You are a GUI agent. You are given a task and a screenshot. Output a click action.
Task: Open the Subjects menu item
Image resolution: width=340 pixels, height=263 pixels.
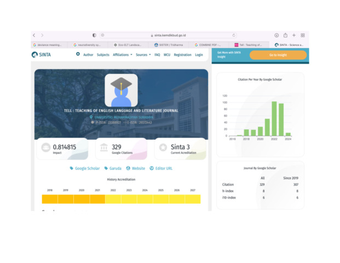[x=103, y=55]
